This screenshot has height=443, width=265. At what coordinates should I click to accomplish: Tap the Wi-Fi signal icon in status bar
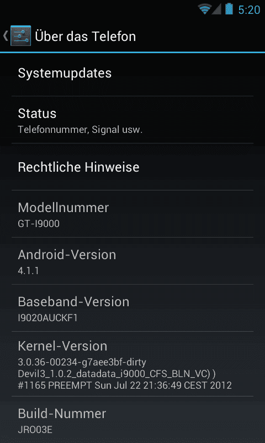point(204,9)
